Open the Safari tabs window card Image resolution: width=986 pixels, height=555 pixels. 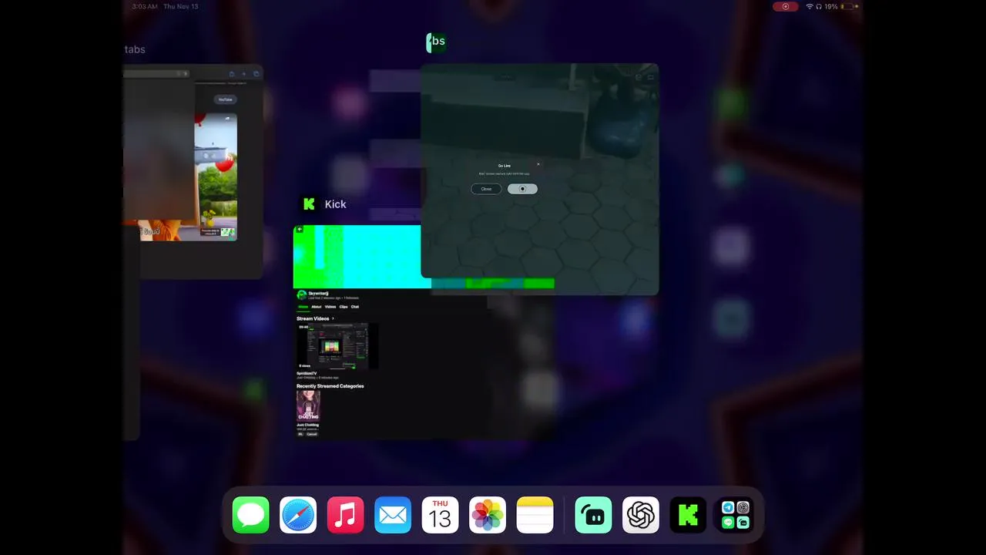[x=193, y=172]
